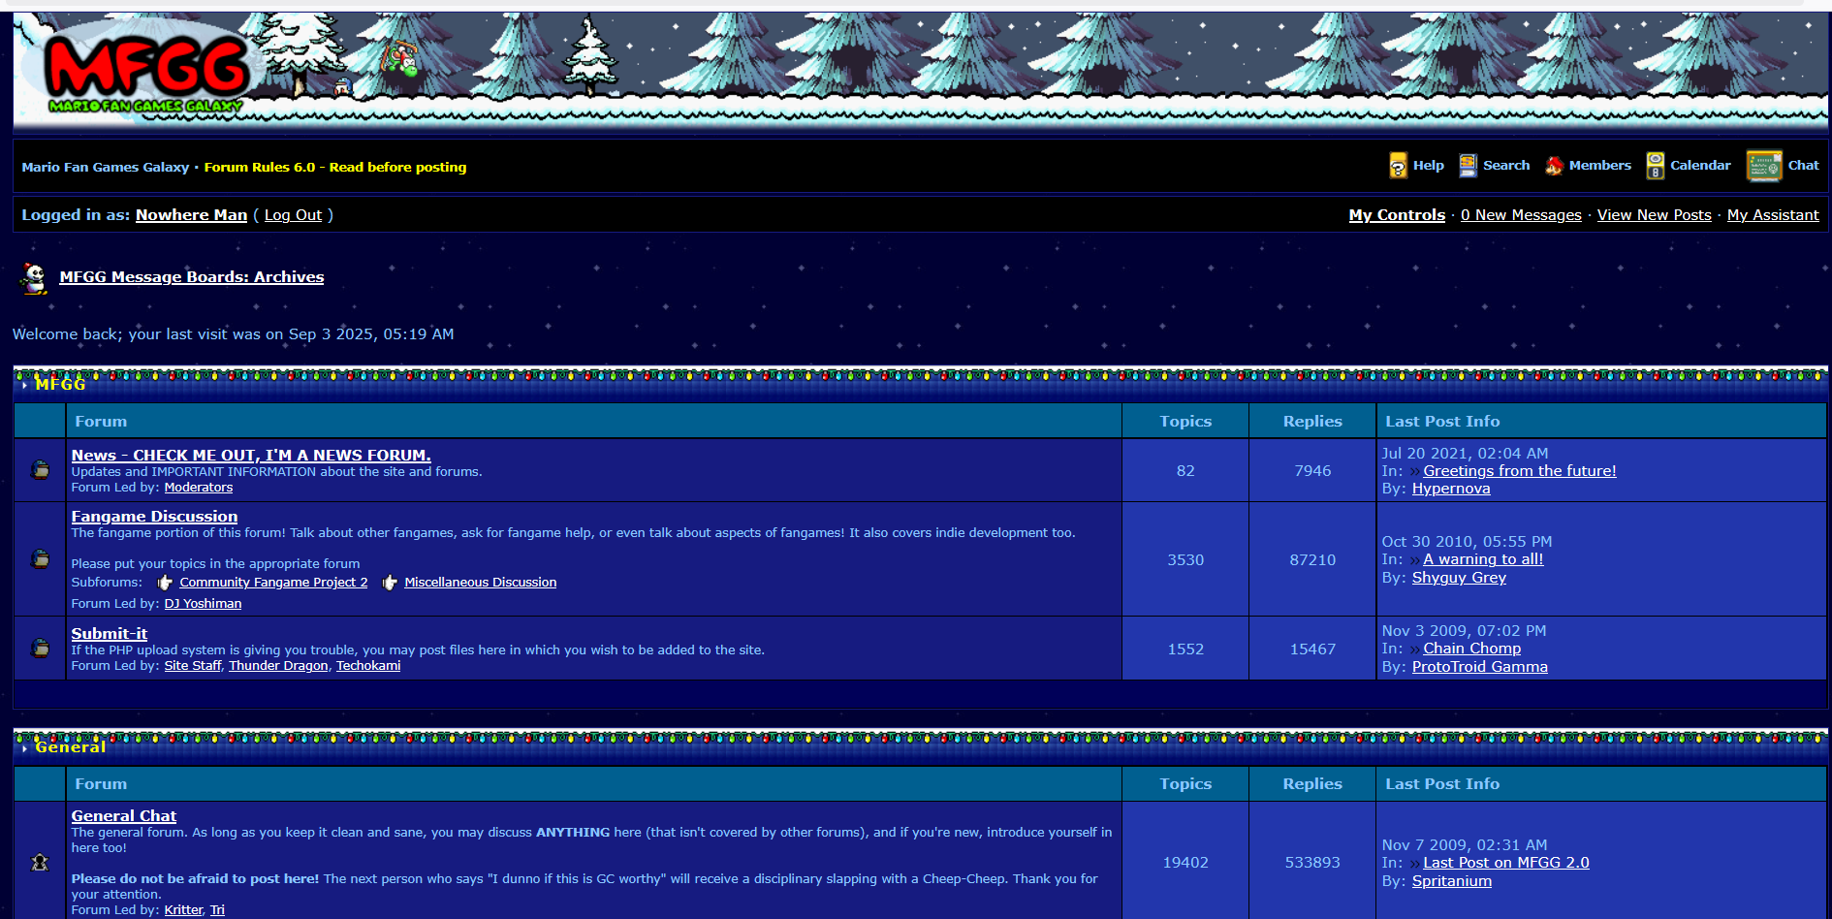Open the Fangame Discussion forum

pyautogui.click(x=154, y=517)
